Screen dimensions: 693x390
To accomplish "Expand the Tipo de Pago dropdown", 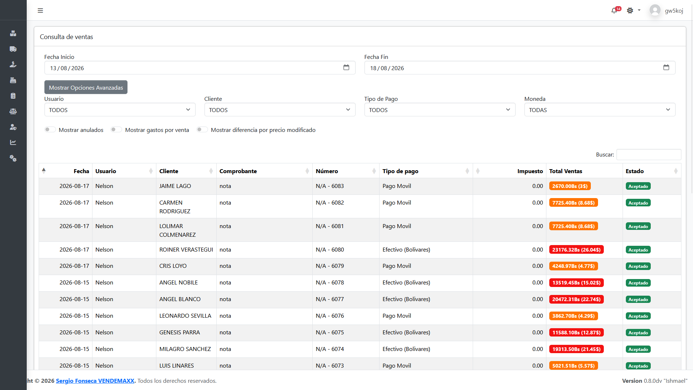I will [440, 110].
